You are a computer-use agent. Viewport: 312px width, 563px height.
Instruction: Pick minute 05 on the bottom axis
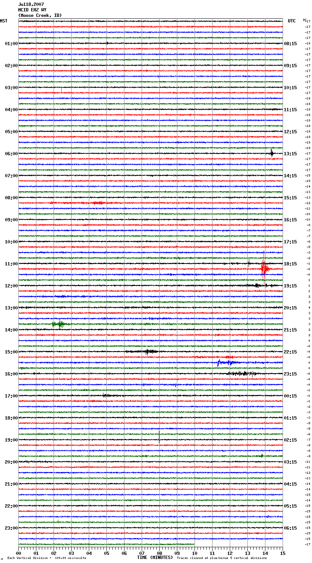coord(106,553)
